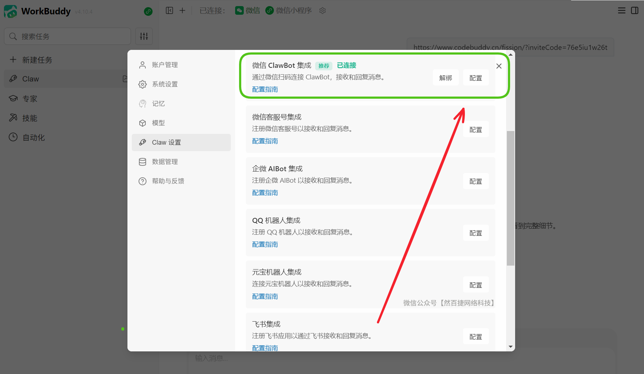The height and width of the screenshot is (374, 644).
Task: Click the 推荐 badge on ClawBot card
Action: click(x=324, y=66)
